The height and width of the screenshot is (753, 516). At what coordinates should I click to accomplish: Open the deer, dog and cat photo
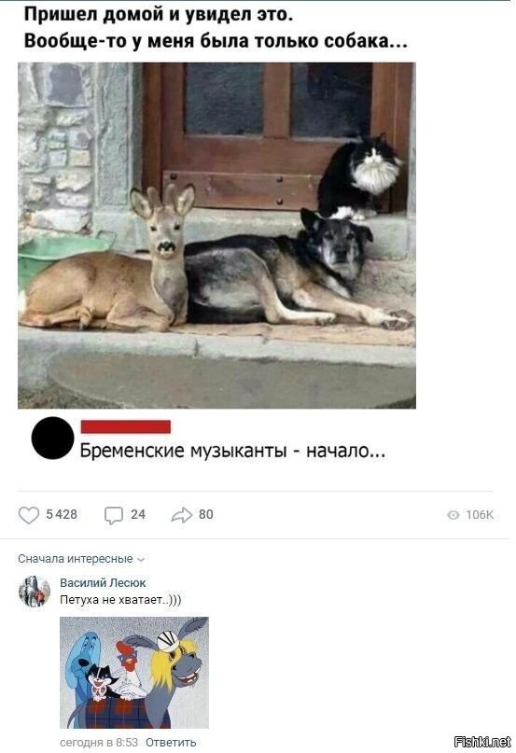(216, 235)
